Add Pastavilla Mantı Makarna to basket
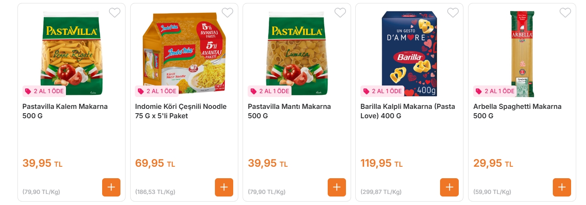Viewport: 586px width, 205px height. coord(337,187)
